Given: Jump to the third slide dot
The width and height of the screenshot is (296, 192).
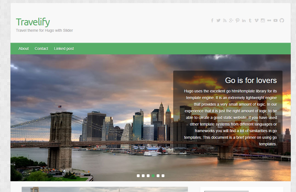Looking at the screenshot, I should [x=148, y=176].
